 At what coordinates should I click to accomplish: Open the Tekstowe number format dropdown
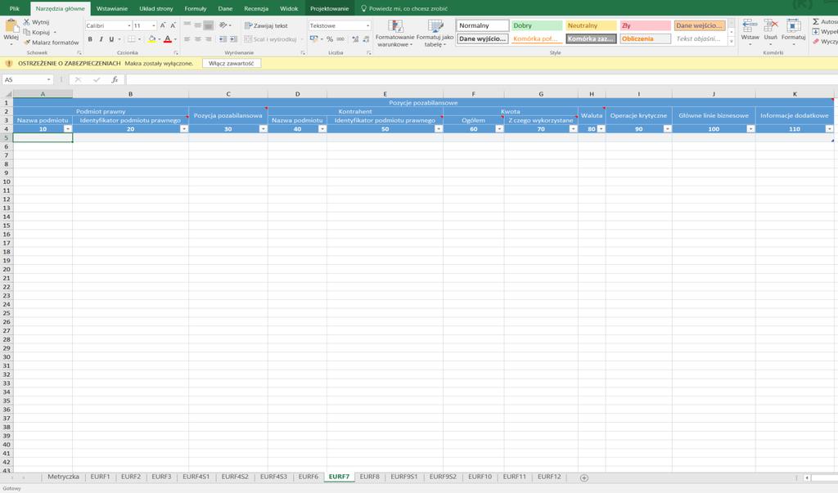pyautogui.click(x=367, y=25)
